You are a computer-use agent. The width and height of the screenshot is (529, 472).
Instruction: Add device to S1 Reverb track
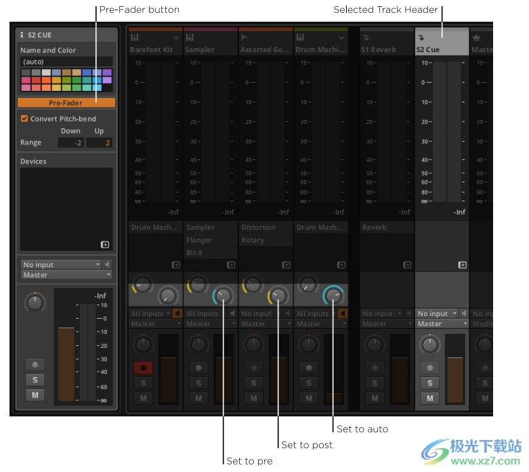click(407, 265)
